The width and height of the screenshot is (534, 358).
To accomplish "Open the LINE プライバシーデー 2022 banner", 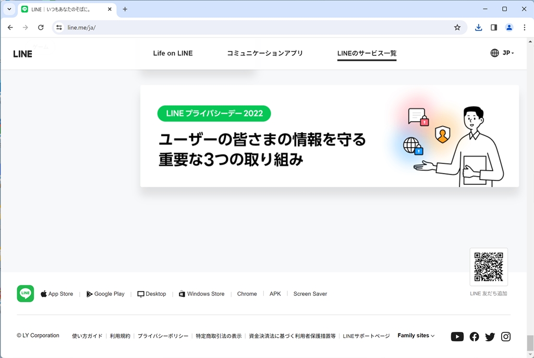I will [x=330, y=136].
